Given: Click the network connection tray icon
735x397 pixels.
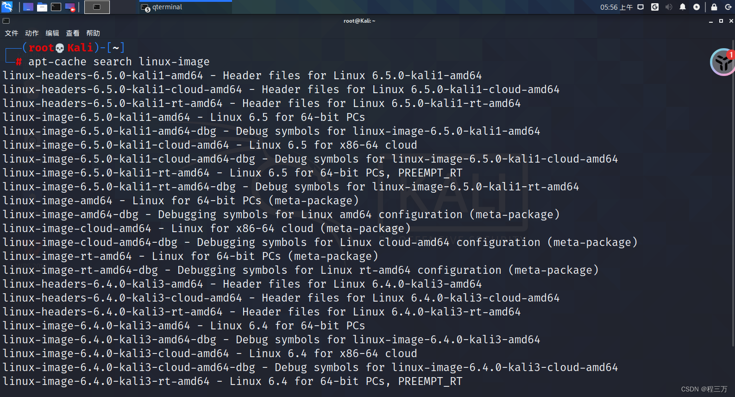Looking at the screenshot, I should click(x=641, y=7).
